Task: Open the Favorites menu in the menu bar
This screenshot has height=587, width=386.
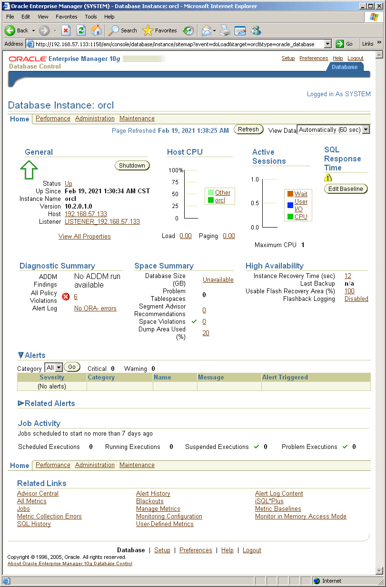Action: [x=66, y=17]
